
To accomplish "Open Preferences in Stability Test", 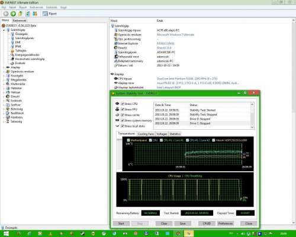I will [226, 223].
